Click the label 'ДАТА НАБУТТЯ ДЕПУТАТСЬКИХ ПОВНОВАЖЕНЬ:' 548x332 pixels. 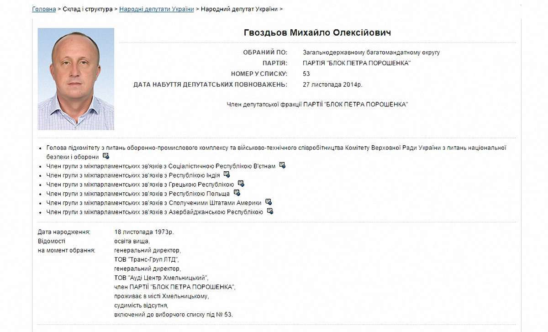[x=211, y=84]
